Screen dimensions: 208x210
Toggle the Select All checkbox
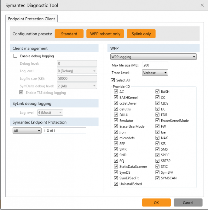tap(113, 80)
